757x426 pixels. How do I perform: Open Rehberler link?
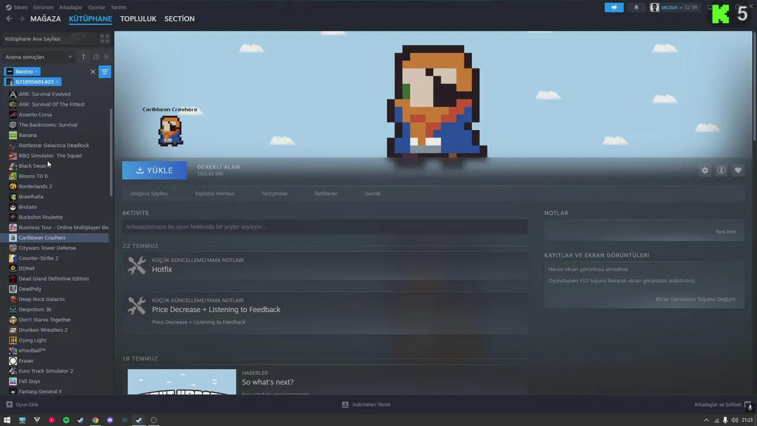pos(326,193)
